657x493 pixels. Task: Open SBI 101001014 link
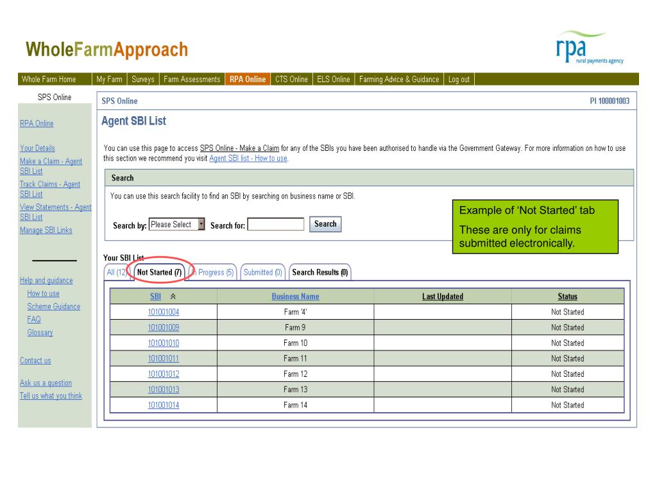[x=164, y=405]
